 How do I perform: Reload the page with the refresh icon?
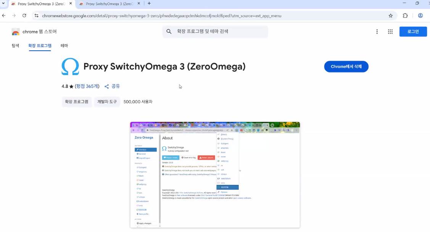click(x=24, y=16)
